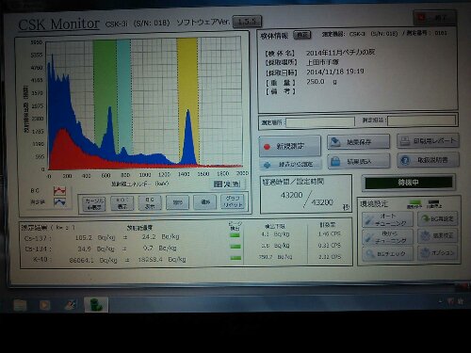Screen dimensions: 471x353
Task: Click the 継続から測定 continue measurement button
Action: coord(290,164)
